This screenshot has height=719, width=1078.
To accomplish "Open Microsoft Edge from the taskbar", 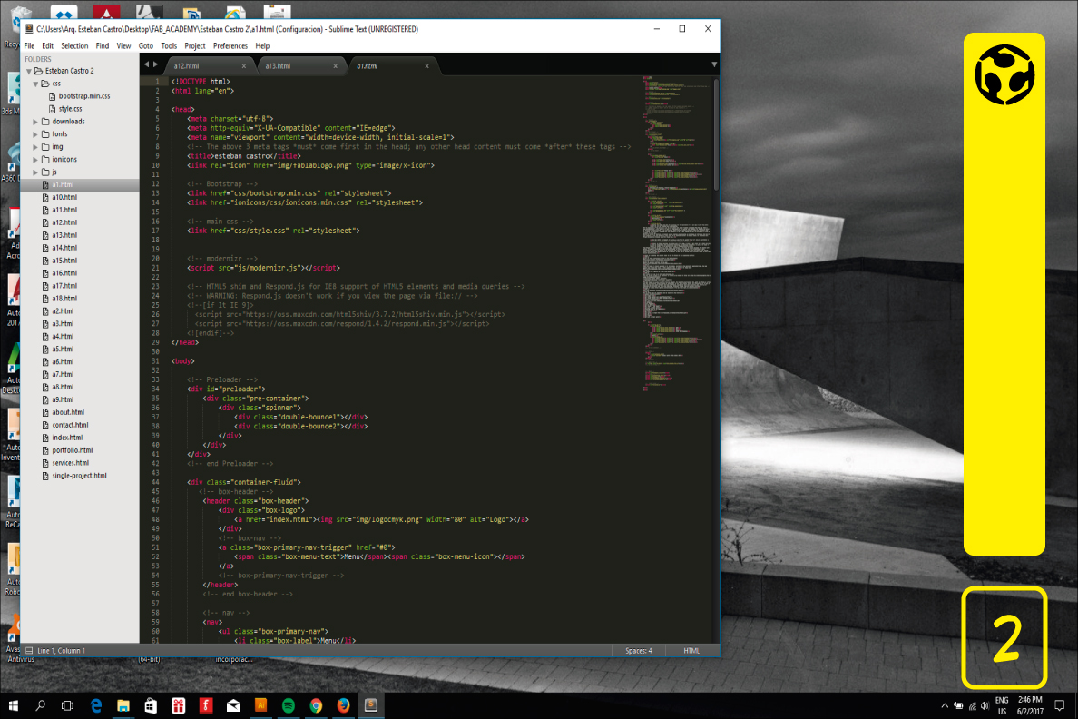I will pyautogui.click(x=95, y=705).
